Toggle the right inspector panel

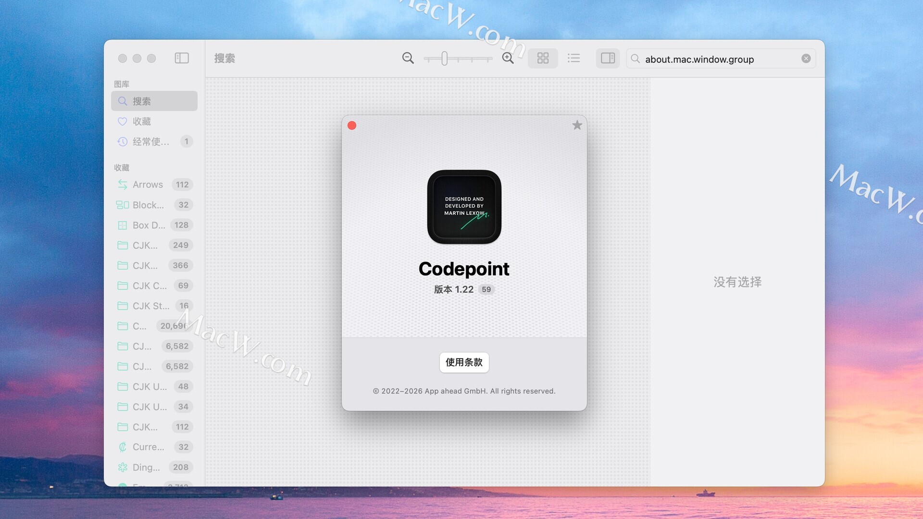(608, 58)
